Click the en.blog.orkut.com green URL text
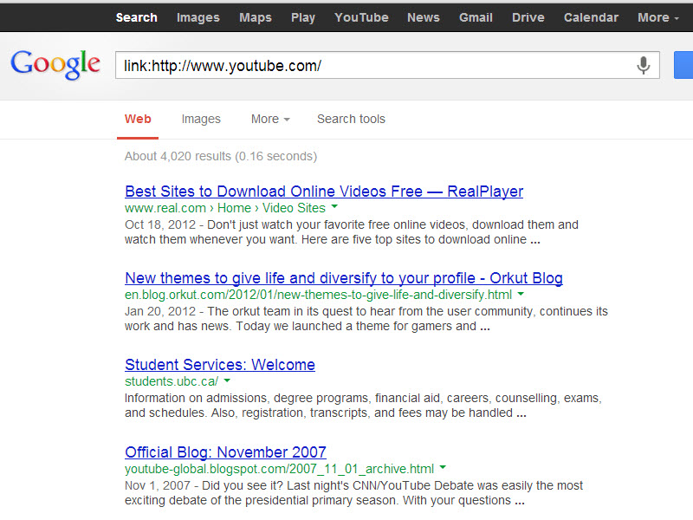This screenshot has width=693, height=520. (318, 295)
